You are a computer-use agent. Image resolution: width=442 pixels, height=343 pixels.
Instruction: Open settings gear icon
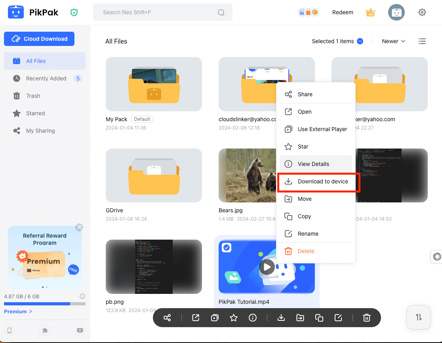[422, 12]
